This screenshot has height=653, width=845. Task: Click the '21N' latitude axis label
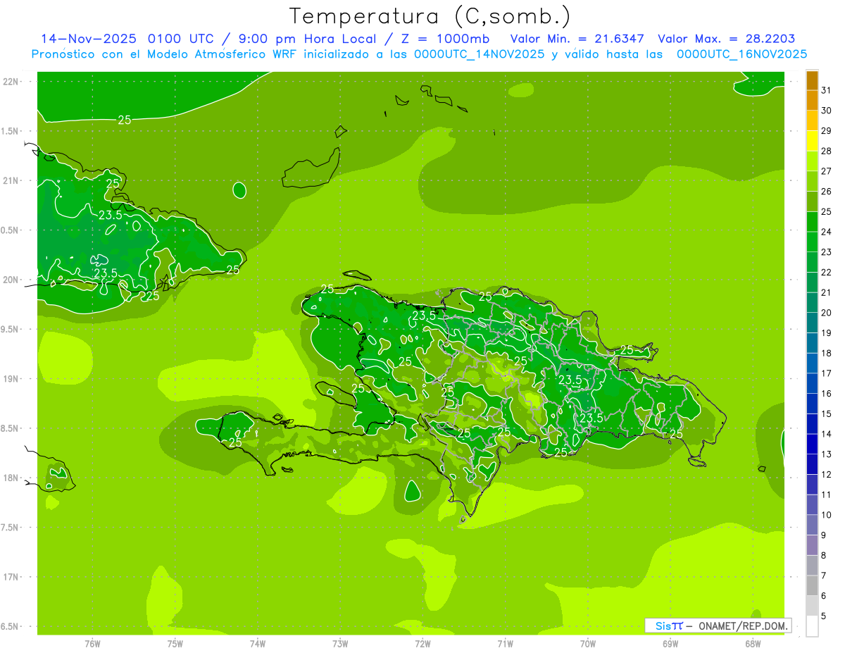coord(12,181)
